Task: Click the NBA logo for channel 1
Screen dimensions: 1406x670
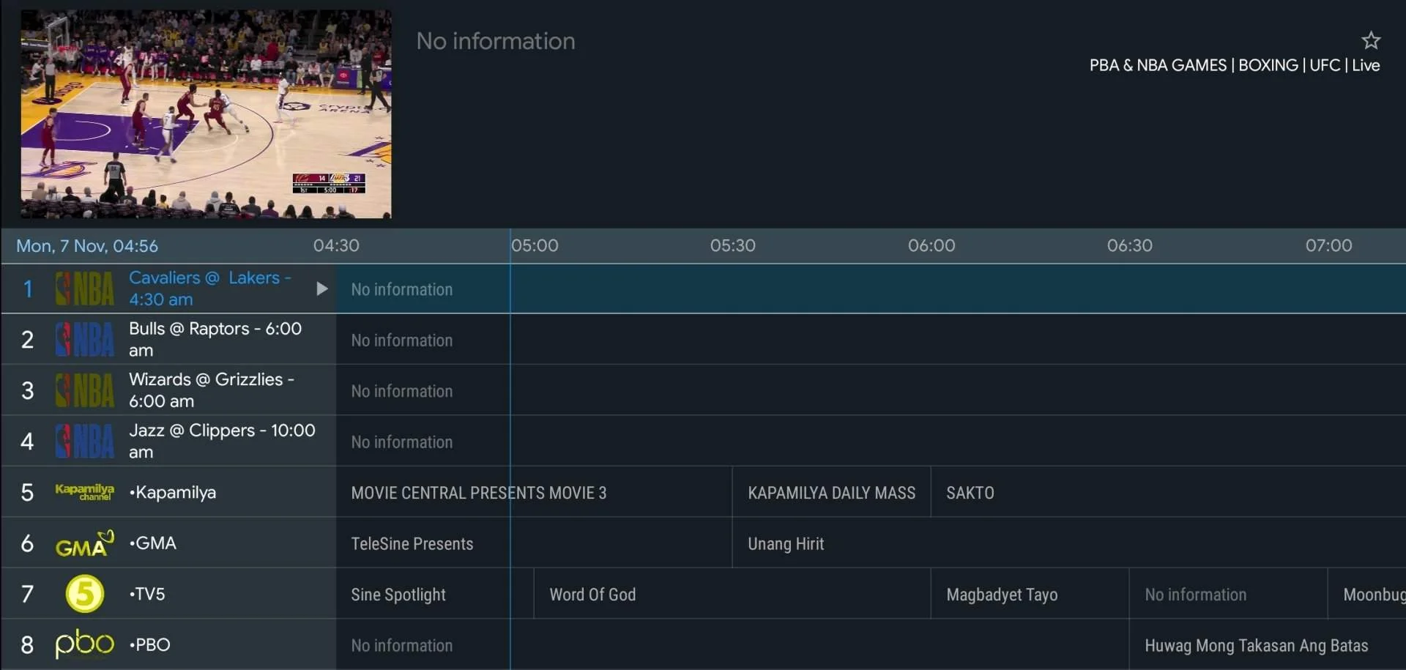Action: [85, 289]
